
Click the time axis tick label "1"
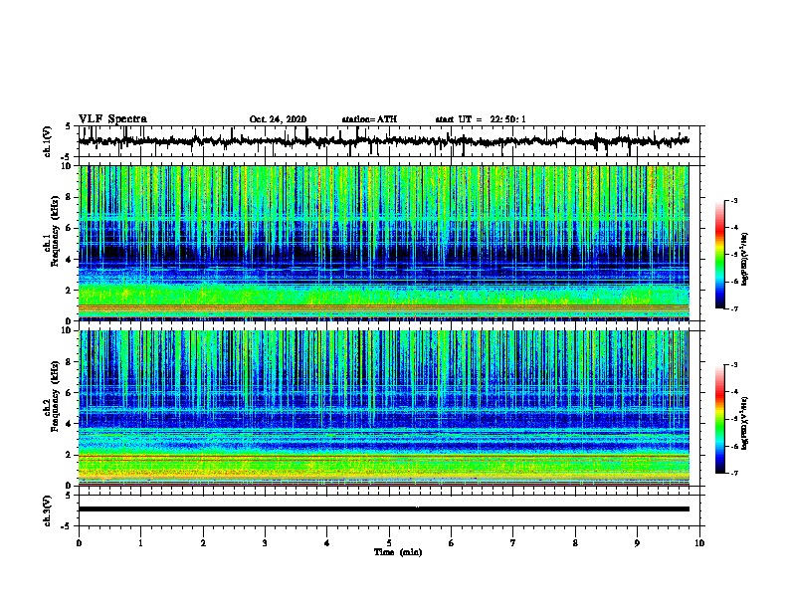tap(140, 542)
